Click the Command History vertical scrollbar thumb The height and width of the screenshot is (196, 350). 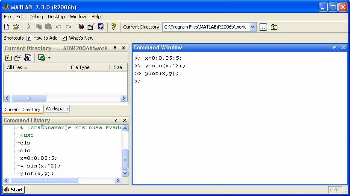click(125, 159)
